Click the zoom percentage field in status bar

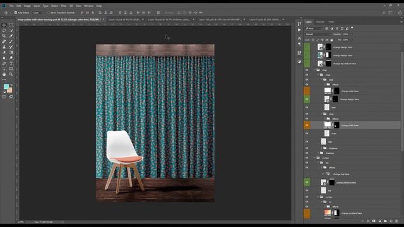(x=21, y=222)
